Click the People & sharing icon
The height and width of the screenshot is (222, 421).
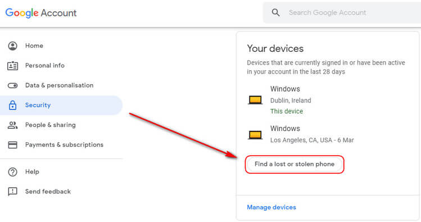coord(12,125)
